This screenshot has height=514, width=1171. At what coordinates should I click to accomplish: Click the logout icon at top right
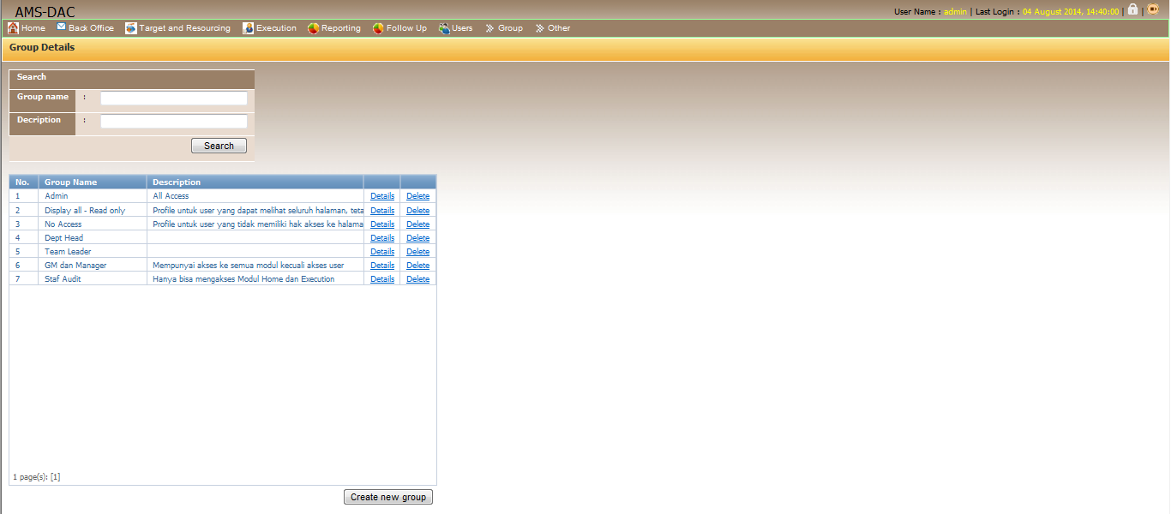point(1153,9)
